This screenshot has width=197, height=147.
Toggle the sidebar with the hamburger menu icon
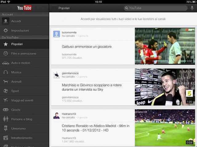coord(54,8)
